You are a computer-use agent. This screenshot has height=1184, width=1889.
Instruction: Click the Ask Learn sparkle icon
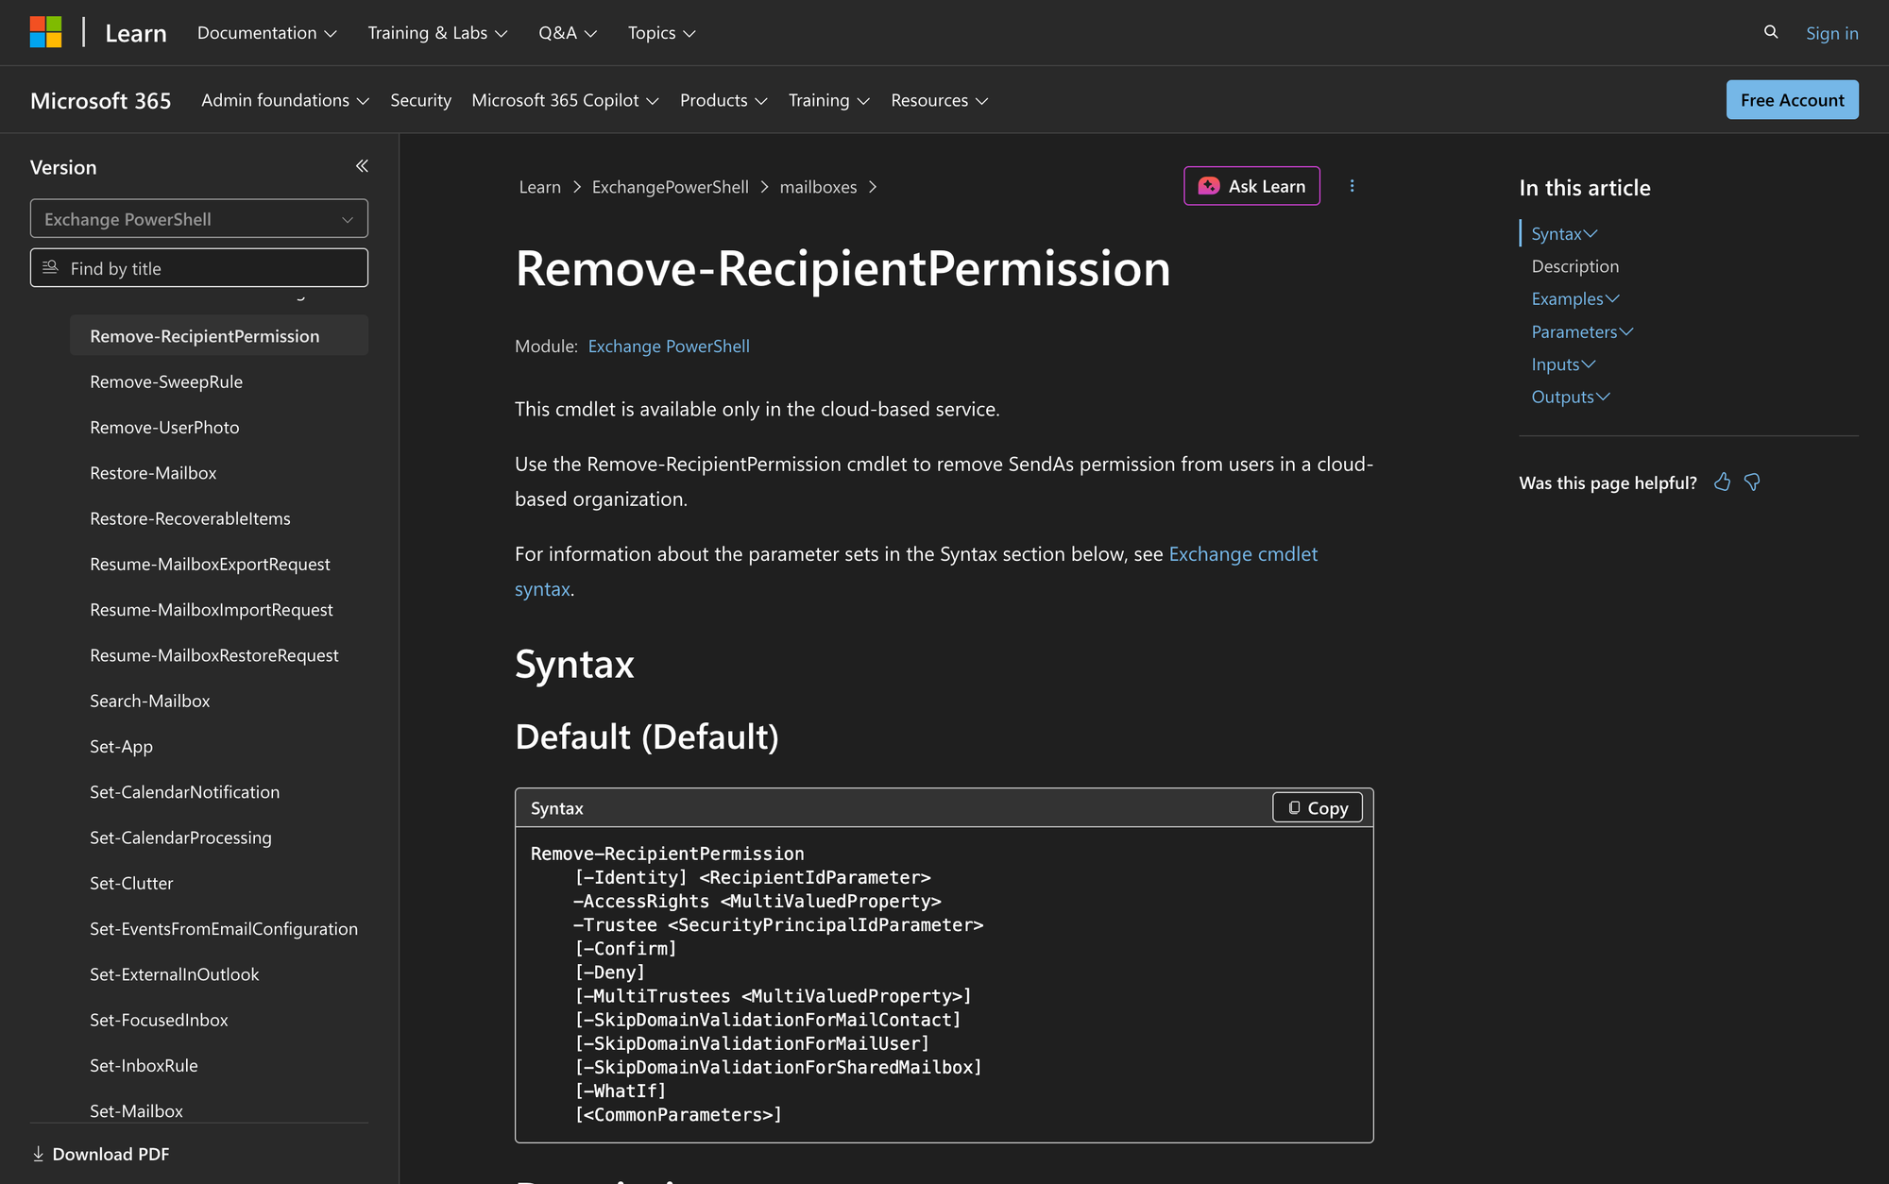[1209, 186]
